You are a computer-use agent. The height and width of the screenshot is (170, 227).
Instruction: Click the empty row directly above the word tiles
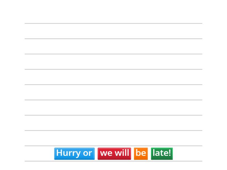click(113, 138)
